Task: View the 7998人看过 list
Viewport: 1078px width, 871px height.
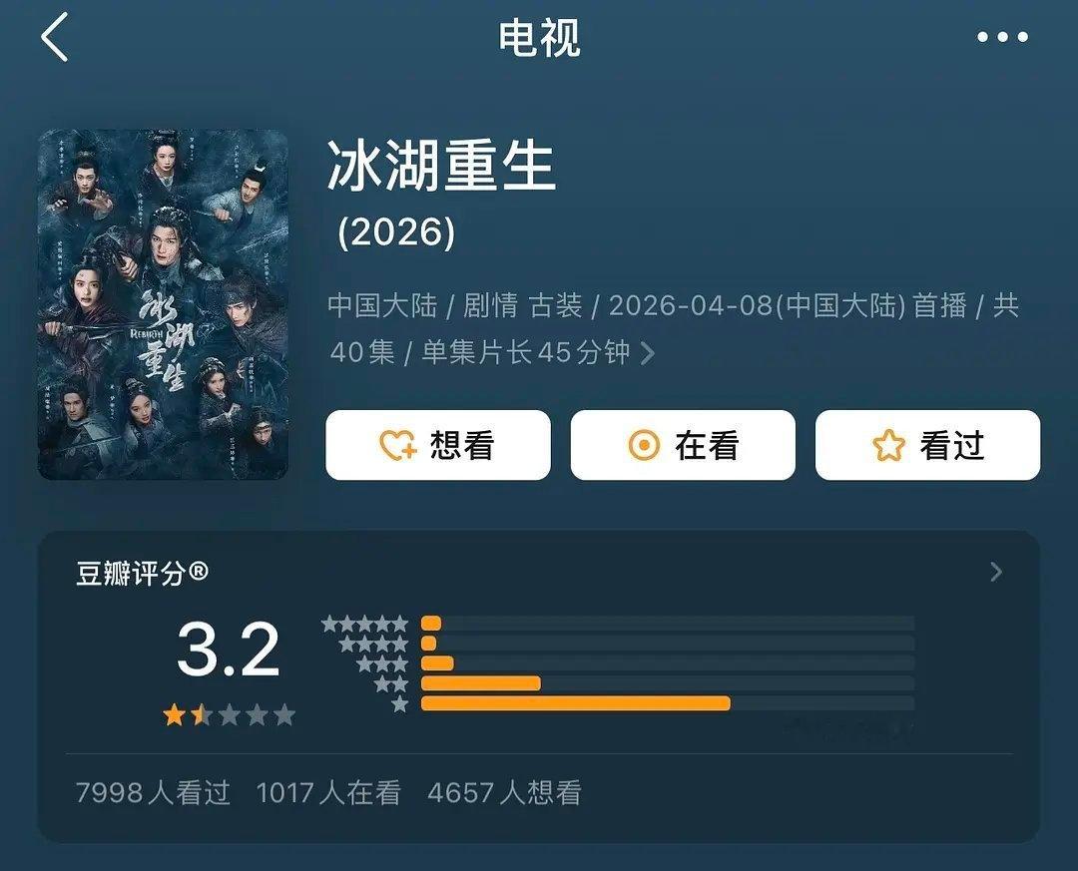Action: tap(153, 792)
